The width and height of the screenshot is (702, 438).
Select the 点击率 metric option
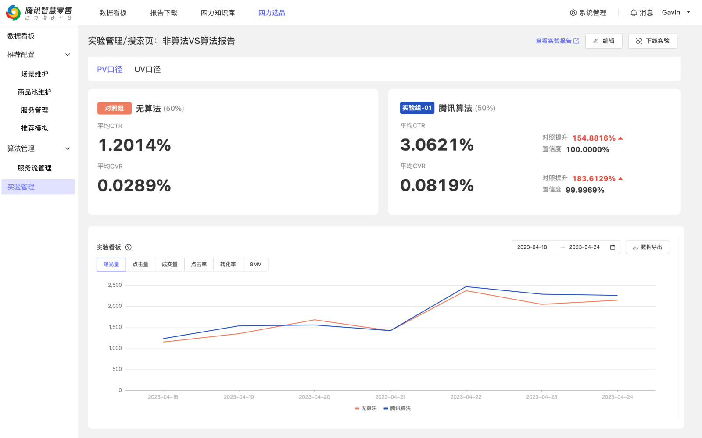[x=199, y=265]
